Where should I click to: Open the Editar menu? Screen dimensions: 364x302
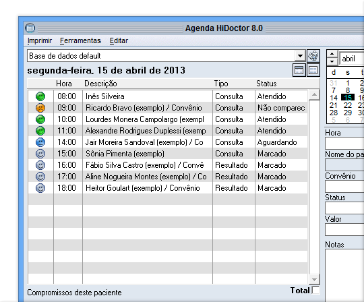point(119,40)
